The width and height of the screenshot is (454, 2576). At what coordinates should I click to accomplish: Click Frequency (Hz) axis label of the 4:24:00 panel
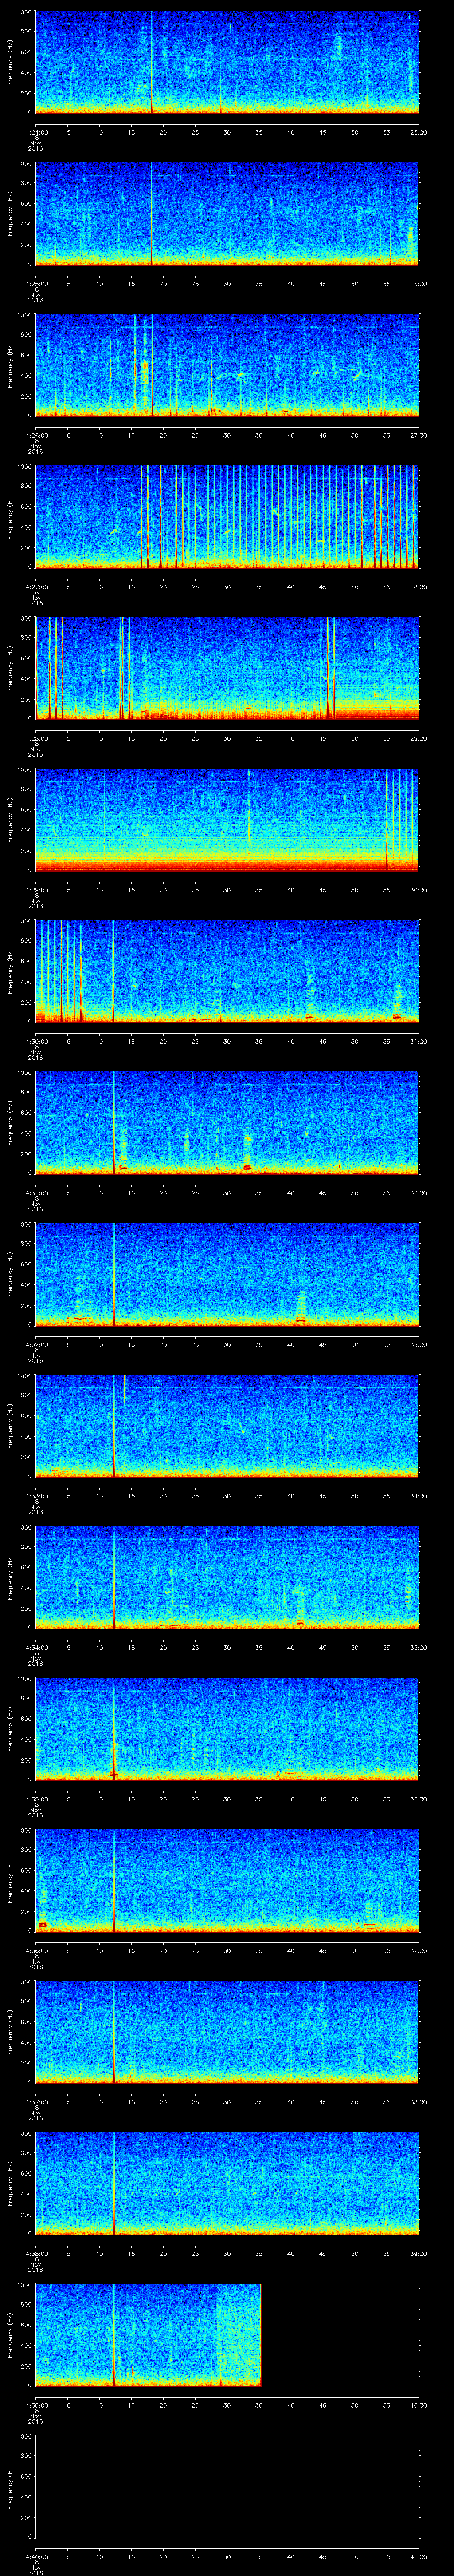(10, 62)
